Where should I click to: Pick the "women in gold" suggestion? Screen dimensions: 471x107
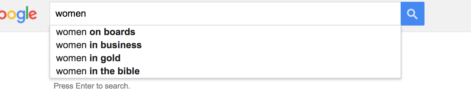[x=225, y=58]
